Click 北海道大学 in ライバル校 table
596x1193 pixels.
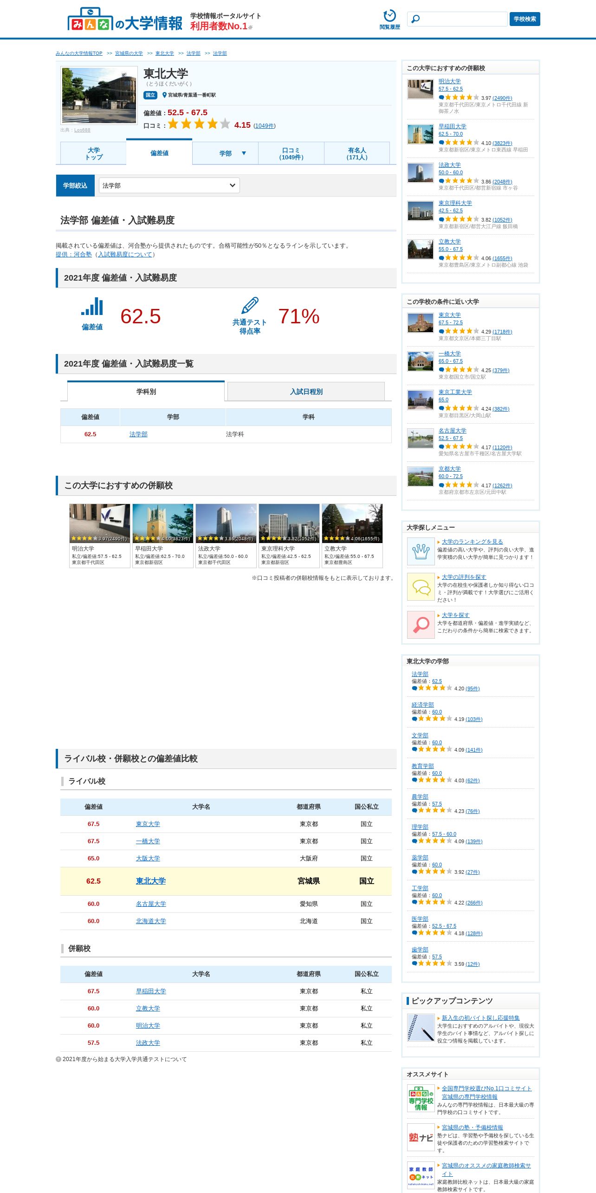(151, 921)
